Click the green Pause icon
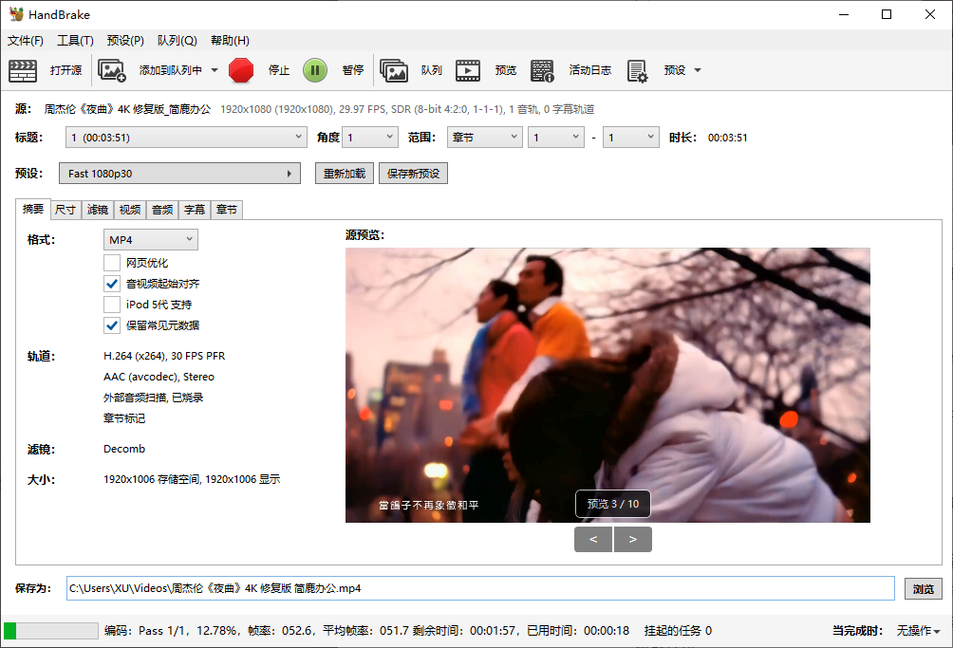Image resolution: width=953 pixels, height=648 pixels. pos(315,70)
